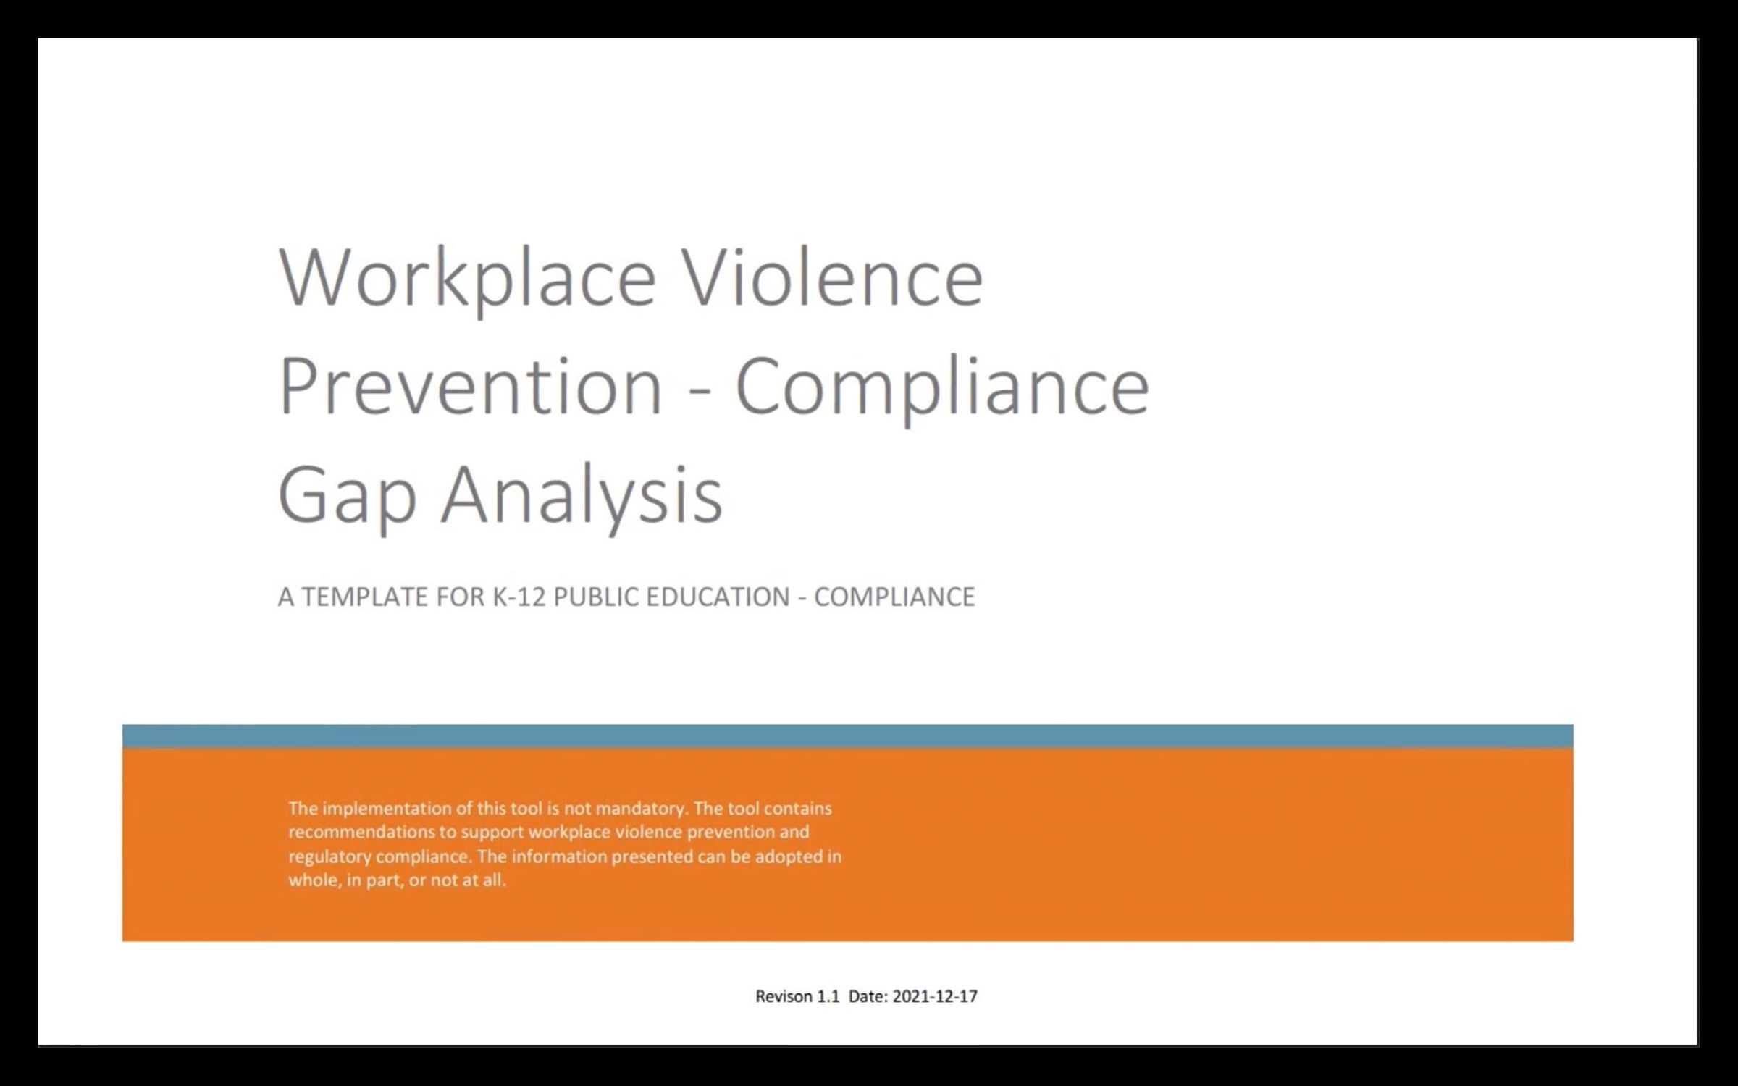This screenshot has width=1738, height=1086.
Task: Click "COMPLIANCE" at the subtitle's end
Action: 894,597
